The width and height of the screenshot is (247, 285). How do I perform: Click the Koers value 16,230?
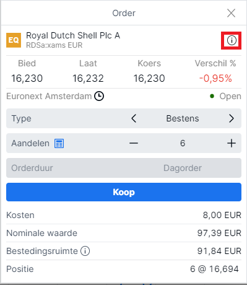coord(149,79)
